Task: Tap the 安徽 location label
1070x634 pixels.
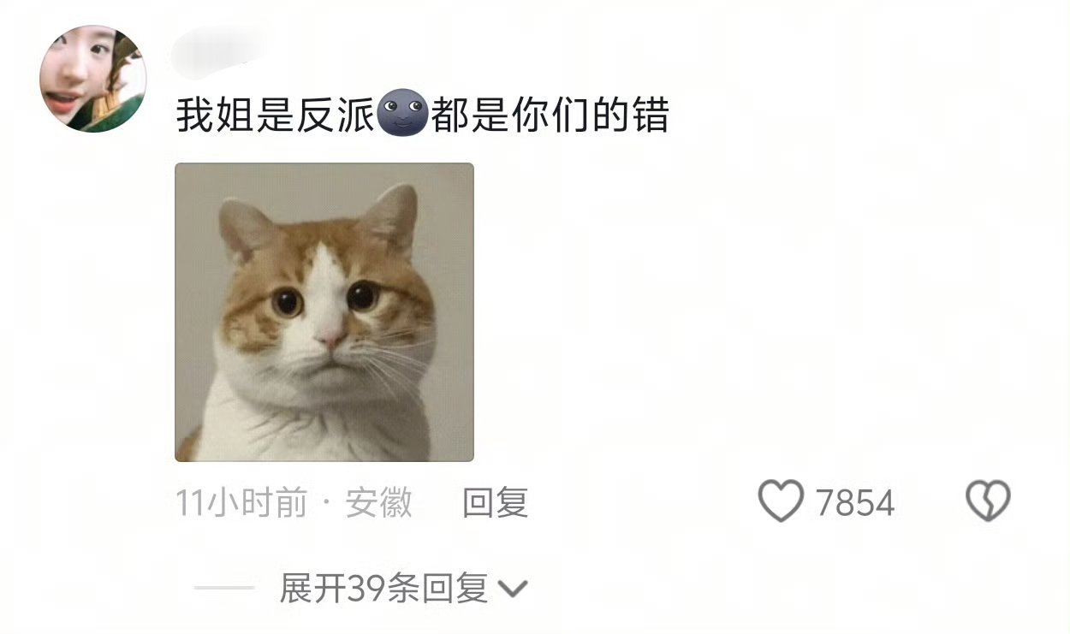Action: [379, 503]
